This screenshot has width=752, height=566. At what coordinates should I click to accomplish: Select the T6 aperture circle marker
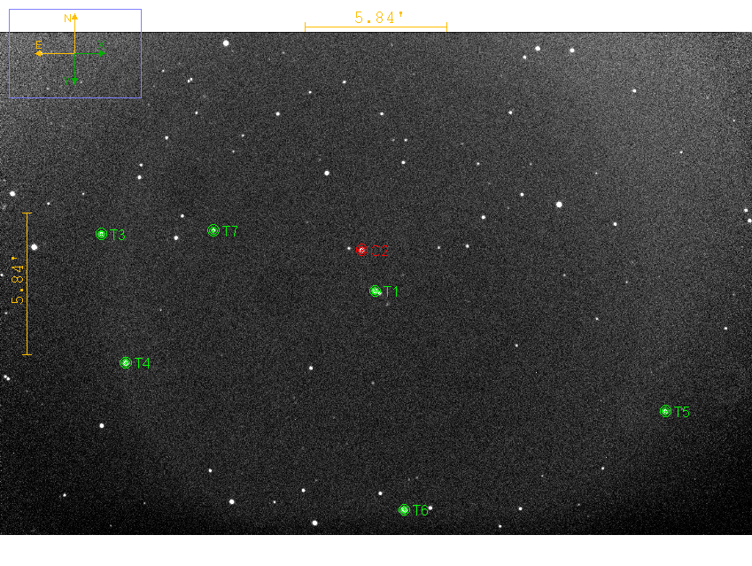point(404,509)
